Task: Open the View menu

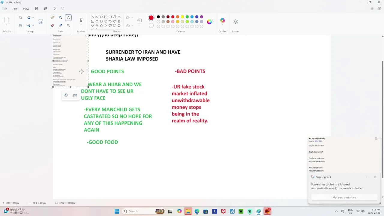Action: point(26,9)
